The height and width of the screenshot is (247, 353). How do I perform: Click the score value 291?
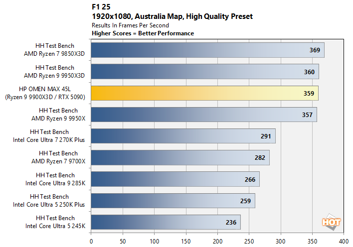266,136
